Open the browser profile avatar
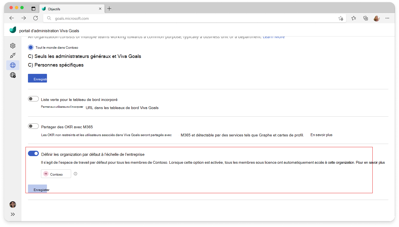 [x=376, y=18]
